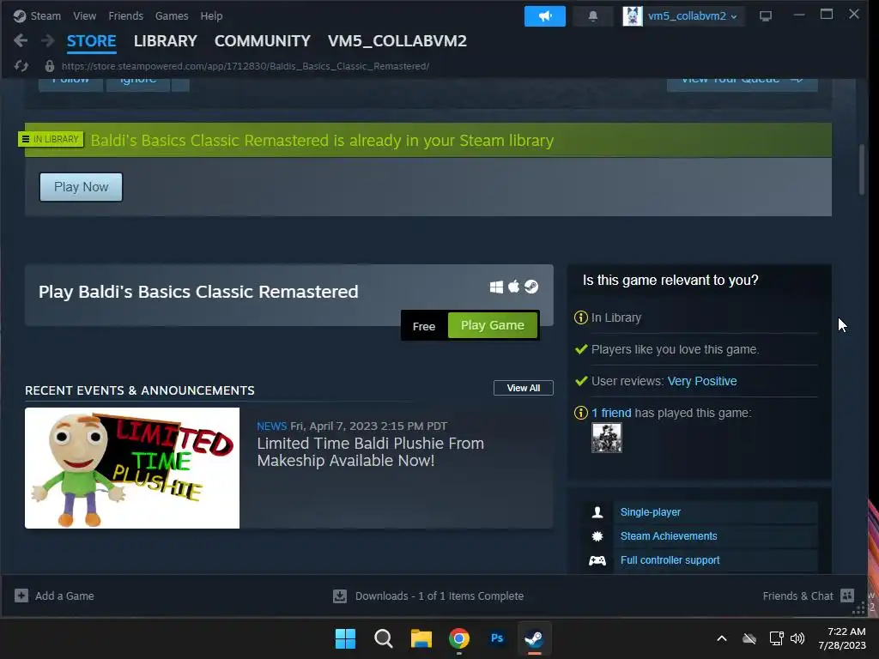
Task: Open the Steam Achievements link
Action: tap(668, 536)
